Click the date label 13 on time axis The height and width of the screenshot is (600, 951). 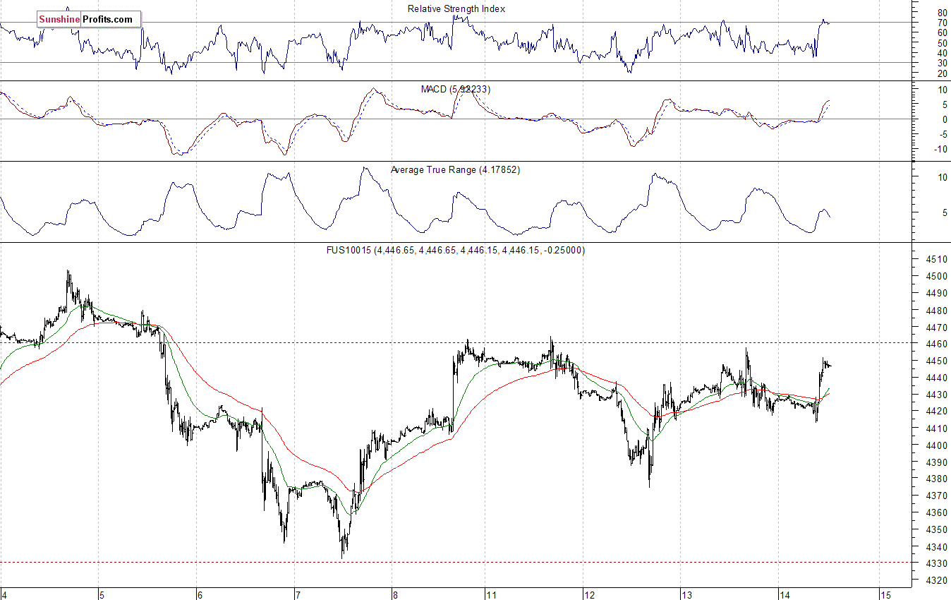687,594
